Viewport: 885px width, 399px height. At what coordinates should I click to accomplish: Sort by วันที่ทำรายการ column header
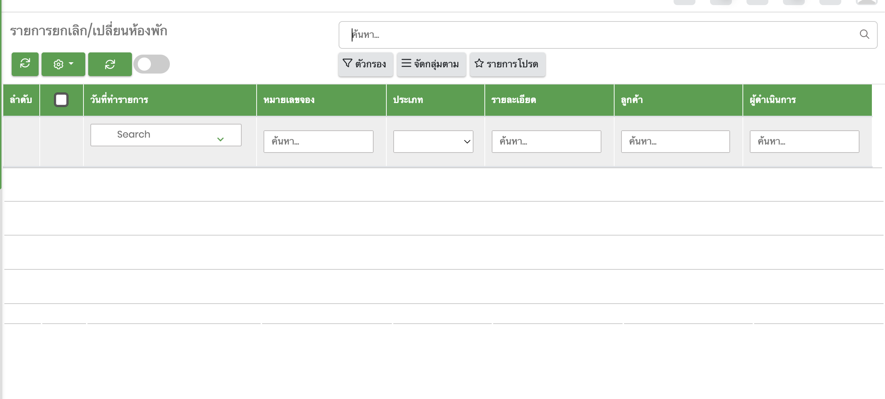(119, 100)
